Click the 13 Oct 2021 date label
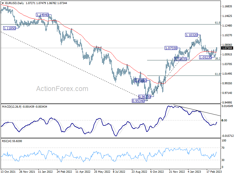Viewport: 234px width, 175px height. 8,172
